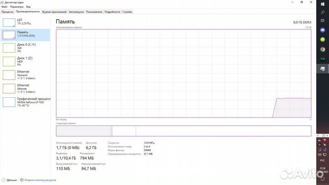The width and height of the screenshot is (329, 185).
Task: Open the Параметры menu
Action: pyautogui.click(x=17, y=7)
